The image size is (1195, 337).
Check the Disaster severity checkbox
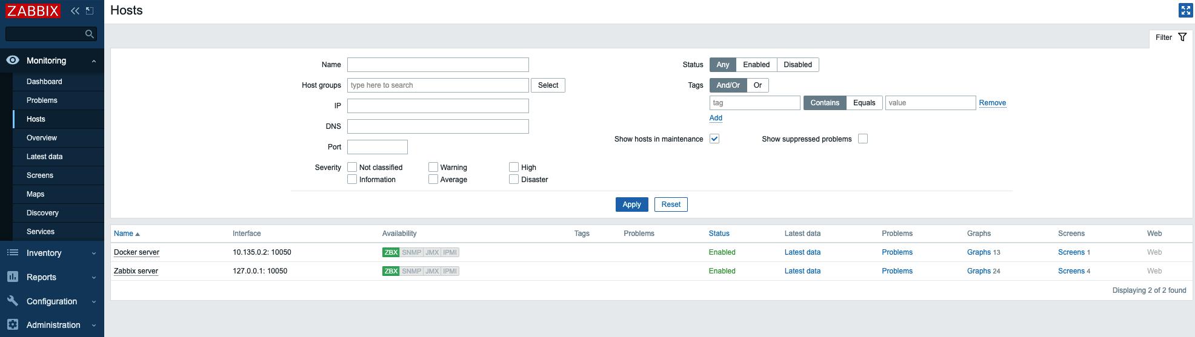click(514, 180)
